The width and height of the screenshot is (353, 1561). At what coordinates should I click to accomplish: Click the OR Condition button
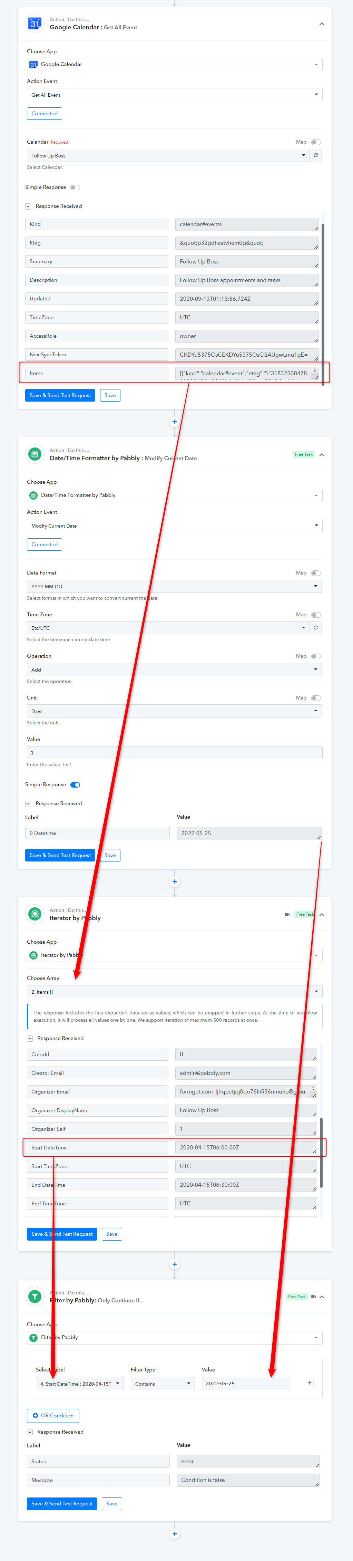[53, 1415]
